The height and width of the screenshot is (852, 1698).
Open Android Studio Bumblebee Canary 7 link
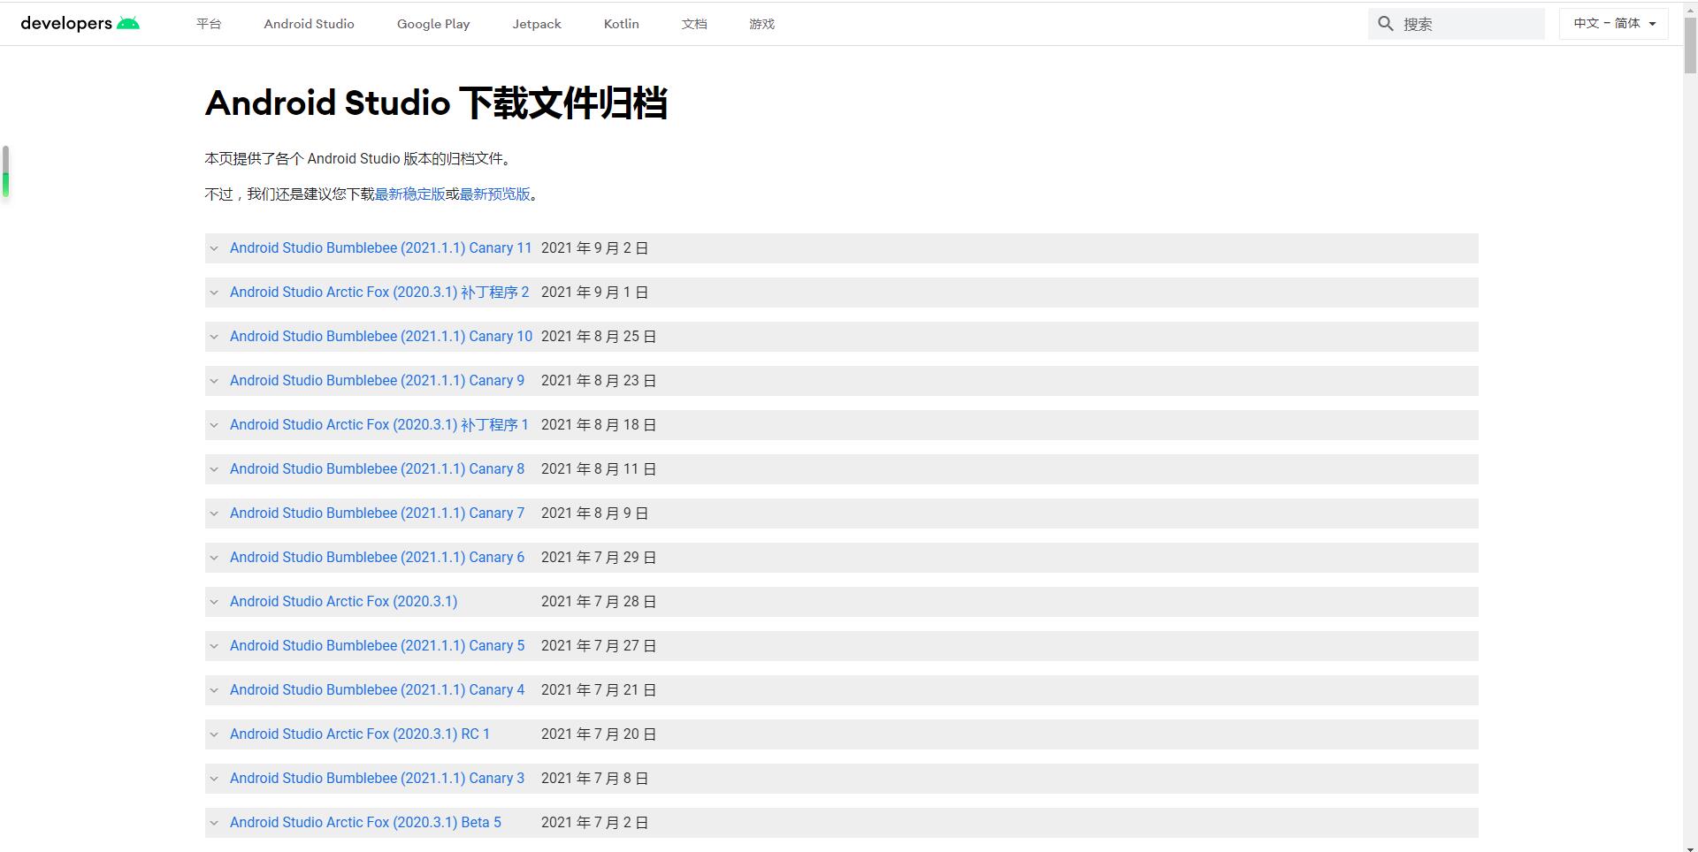coord(377,513)
